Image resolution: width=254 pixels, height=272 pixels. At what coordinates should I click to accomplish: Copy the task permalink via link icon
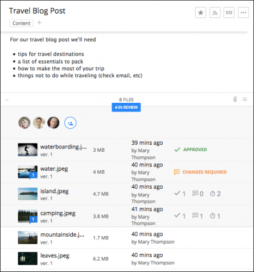[229, 13]
